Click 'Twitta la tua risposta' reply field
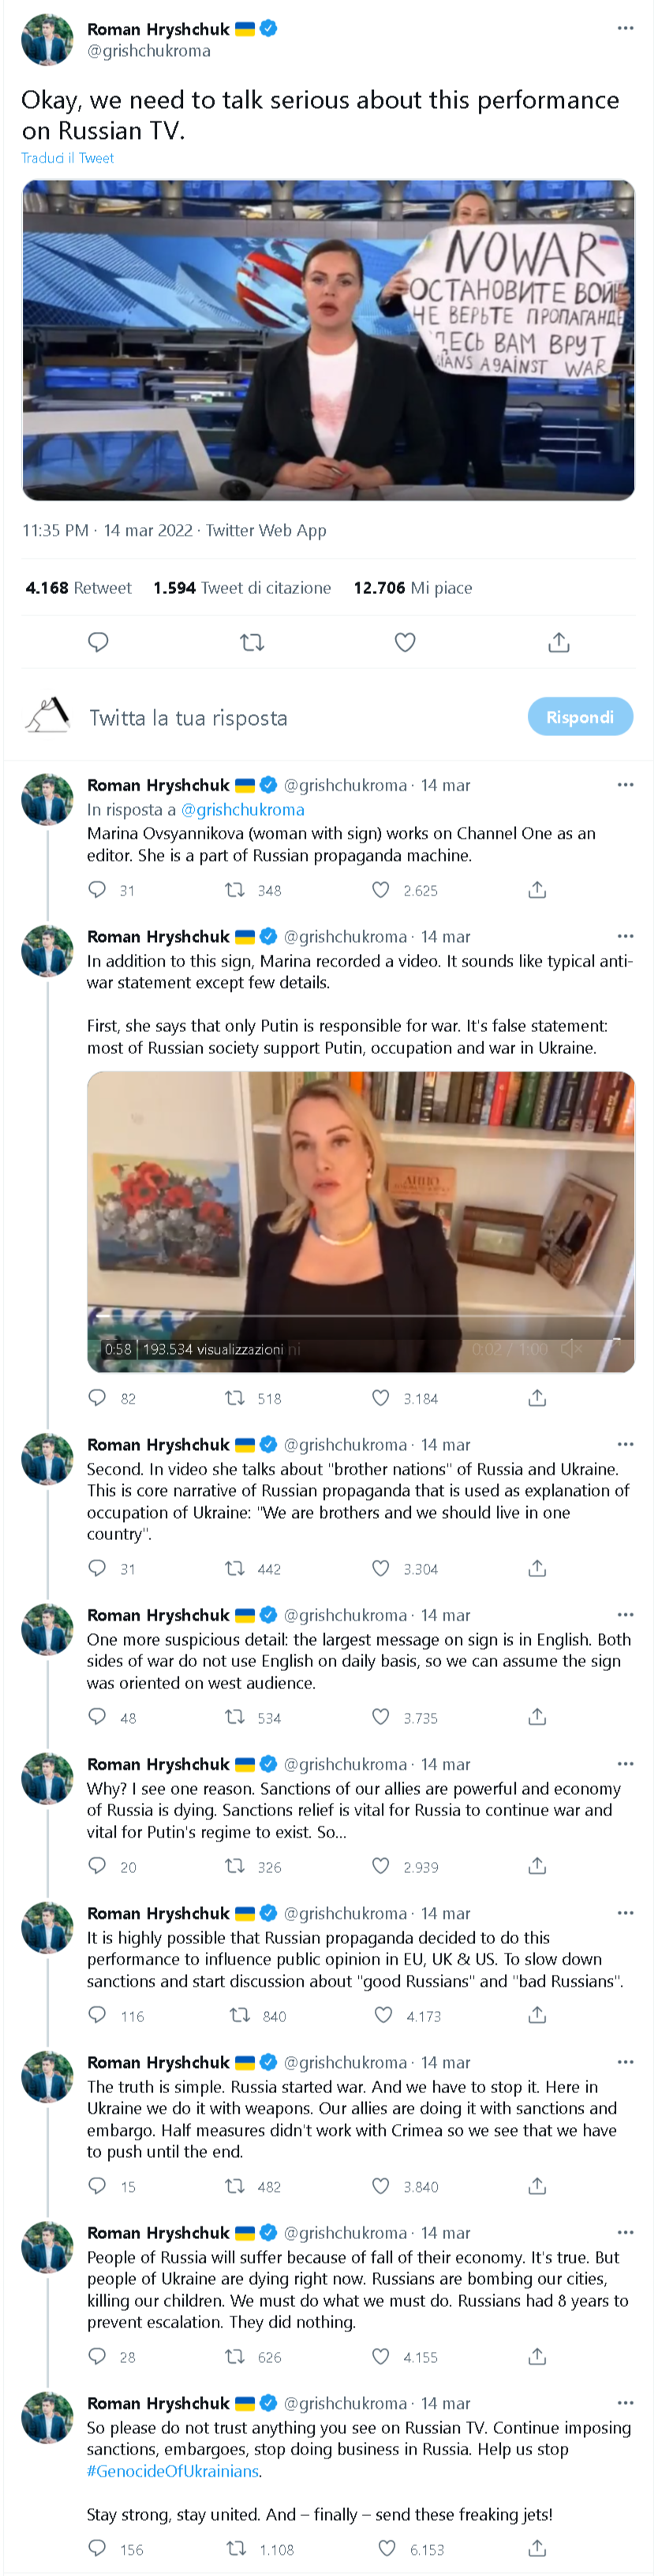The image size is (654, 2576). (x=188, y=718)
